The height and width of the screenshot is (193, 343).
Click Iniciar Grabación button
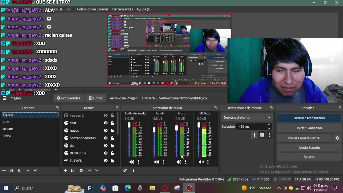tap(309, 128)
